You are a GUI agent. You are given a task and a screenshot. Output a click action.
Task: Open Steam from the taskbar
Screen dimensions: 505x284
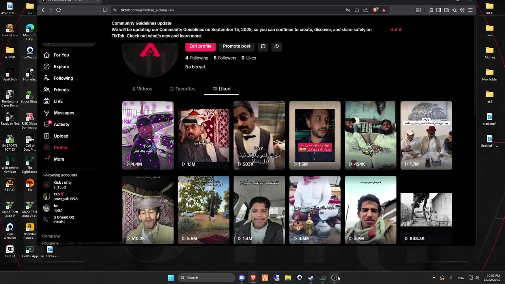pyautogui.click(x=311, y=278)
